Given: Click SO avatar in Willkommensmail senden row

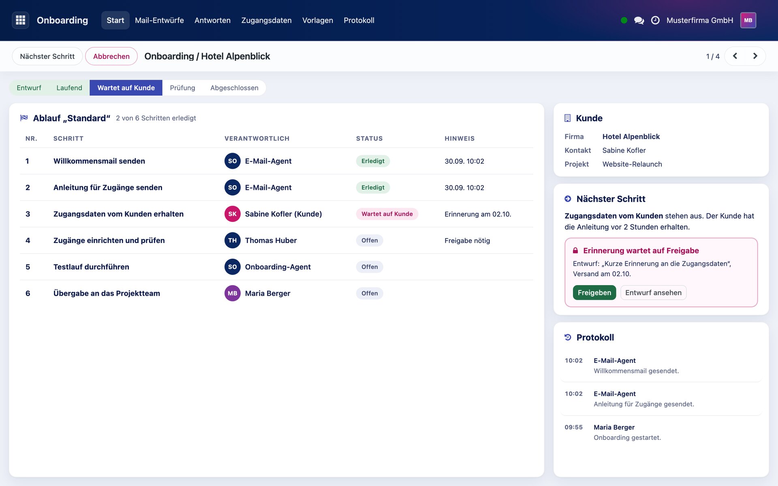Looking at the screenshot, I should (x=233, y=161).
